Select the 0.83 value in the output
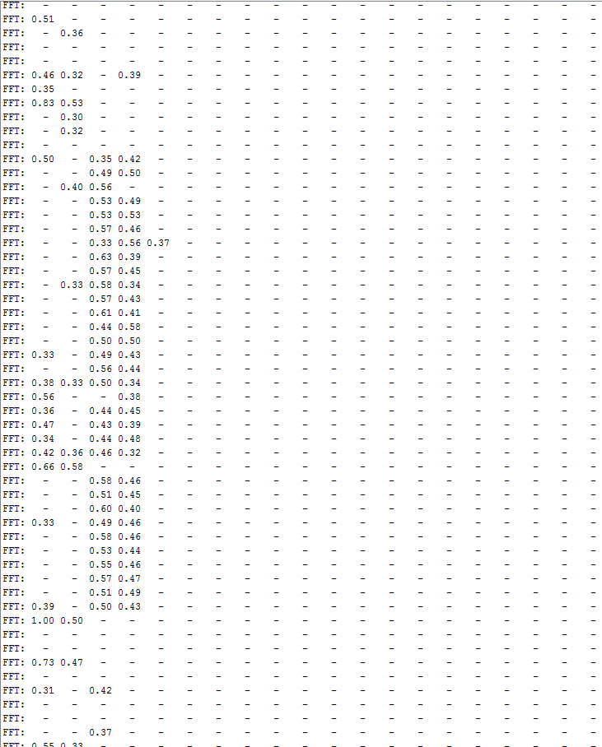Viewport: 602px width, 747px height. point(43,103)
